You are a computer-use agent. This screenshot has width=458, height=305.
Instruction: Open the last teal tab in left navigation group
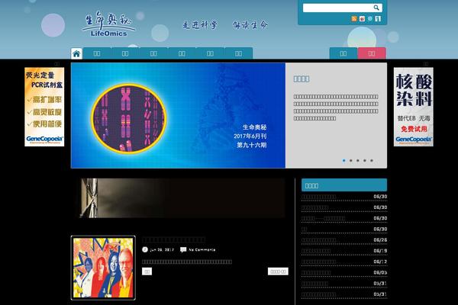tap(238, 53)
